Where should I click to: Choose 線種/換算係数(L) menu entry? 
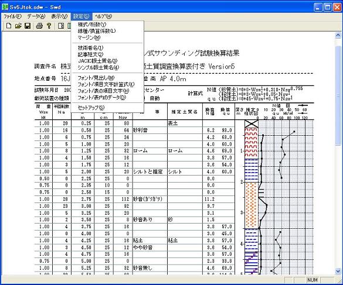(x=97, y=31)
